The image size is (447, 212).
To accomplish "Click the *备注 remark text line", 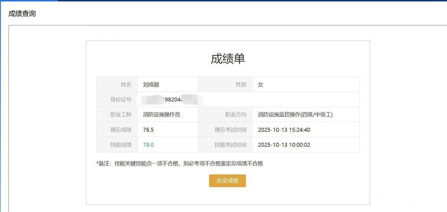I will (x=180, y=163).
